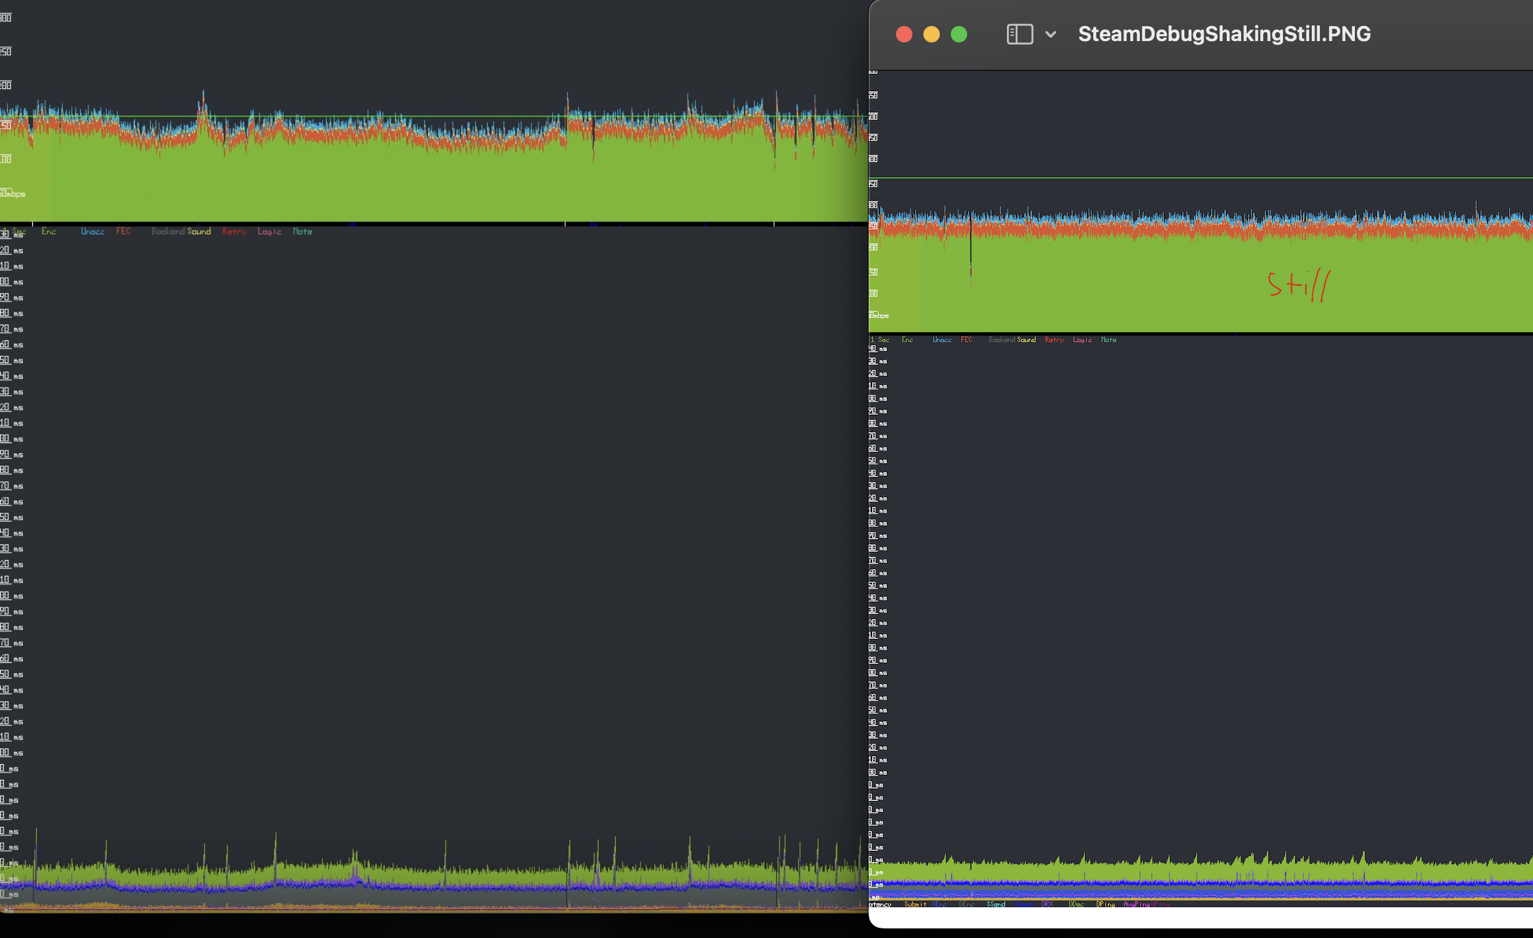Click the Submit entry in the bottom latency legend
The height and width of the screenshot is (938, 1533).
pyautogui.click(x=916, y=904)
